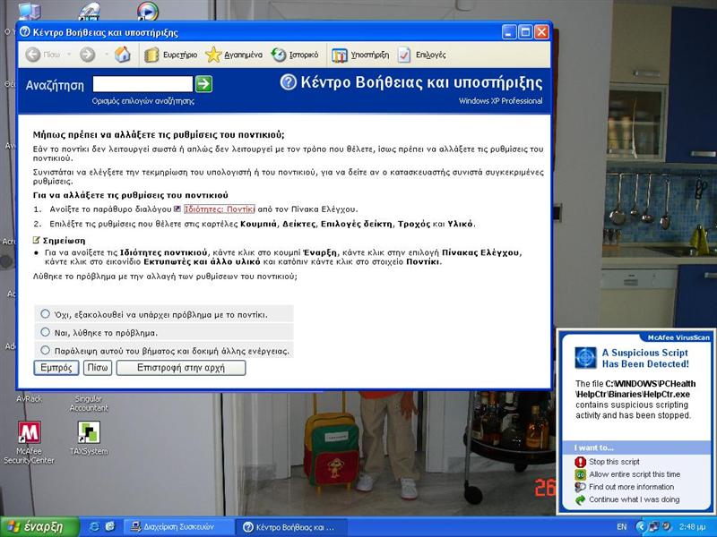The width and height of the screenshot is (717, 537).
Task: Click the Αναζήτηση search text box
Action: click(x=143, y=84)
